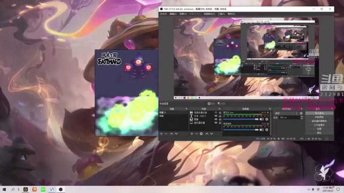Image resolution: width=344 pixels, height=193 pixels.
Task: Click the 停止推流 button
Action: click(319, 113)
